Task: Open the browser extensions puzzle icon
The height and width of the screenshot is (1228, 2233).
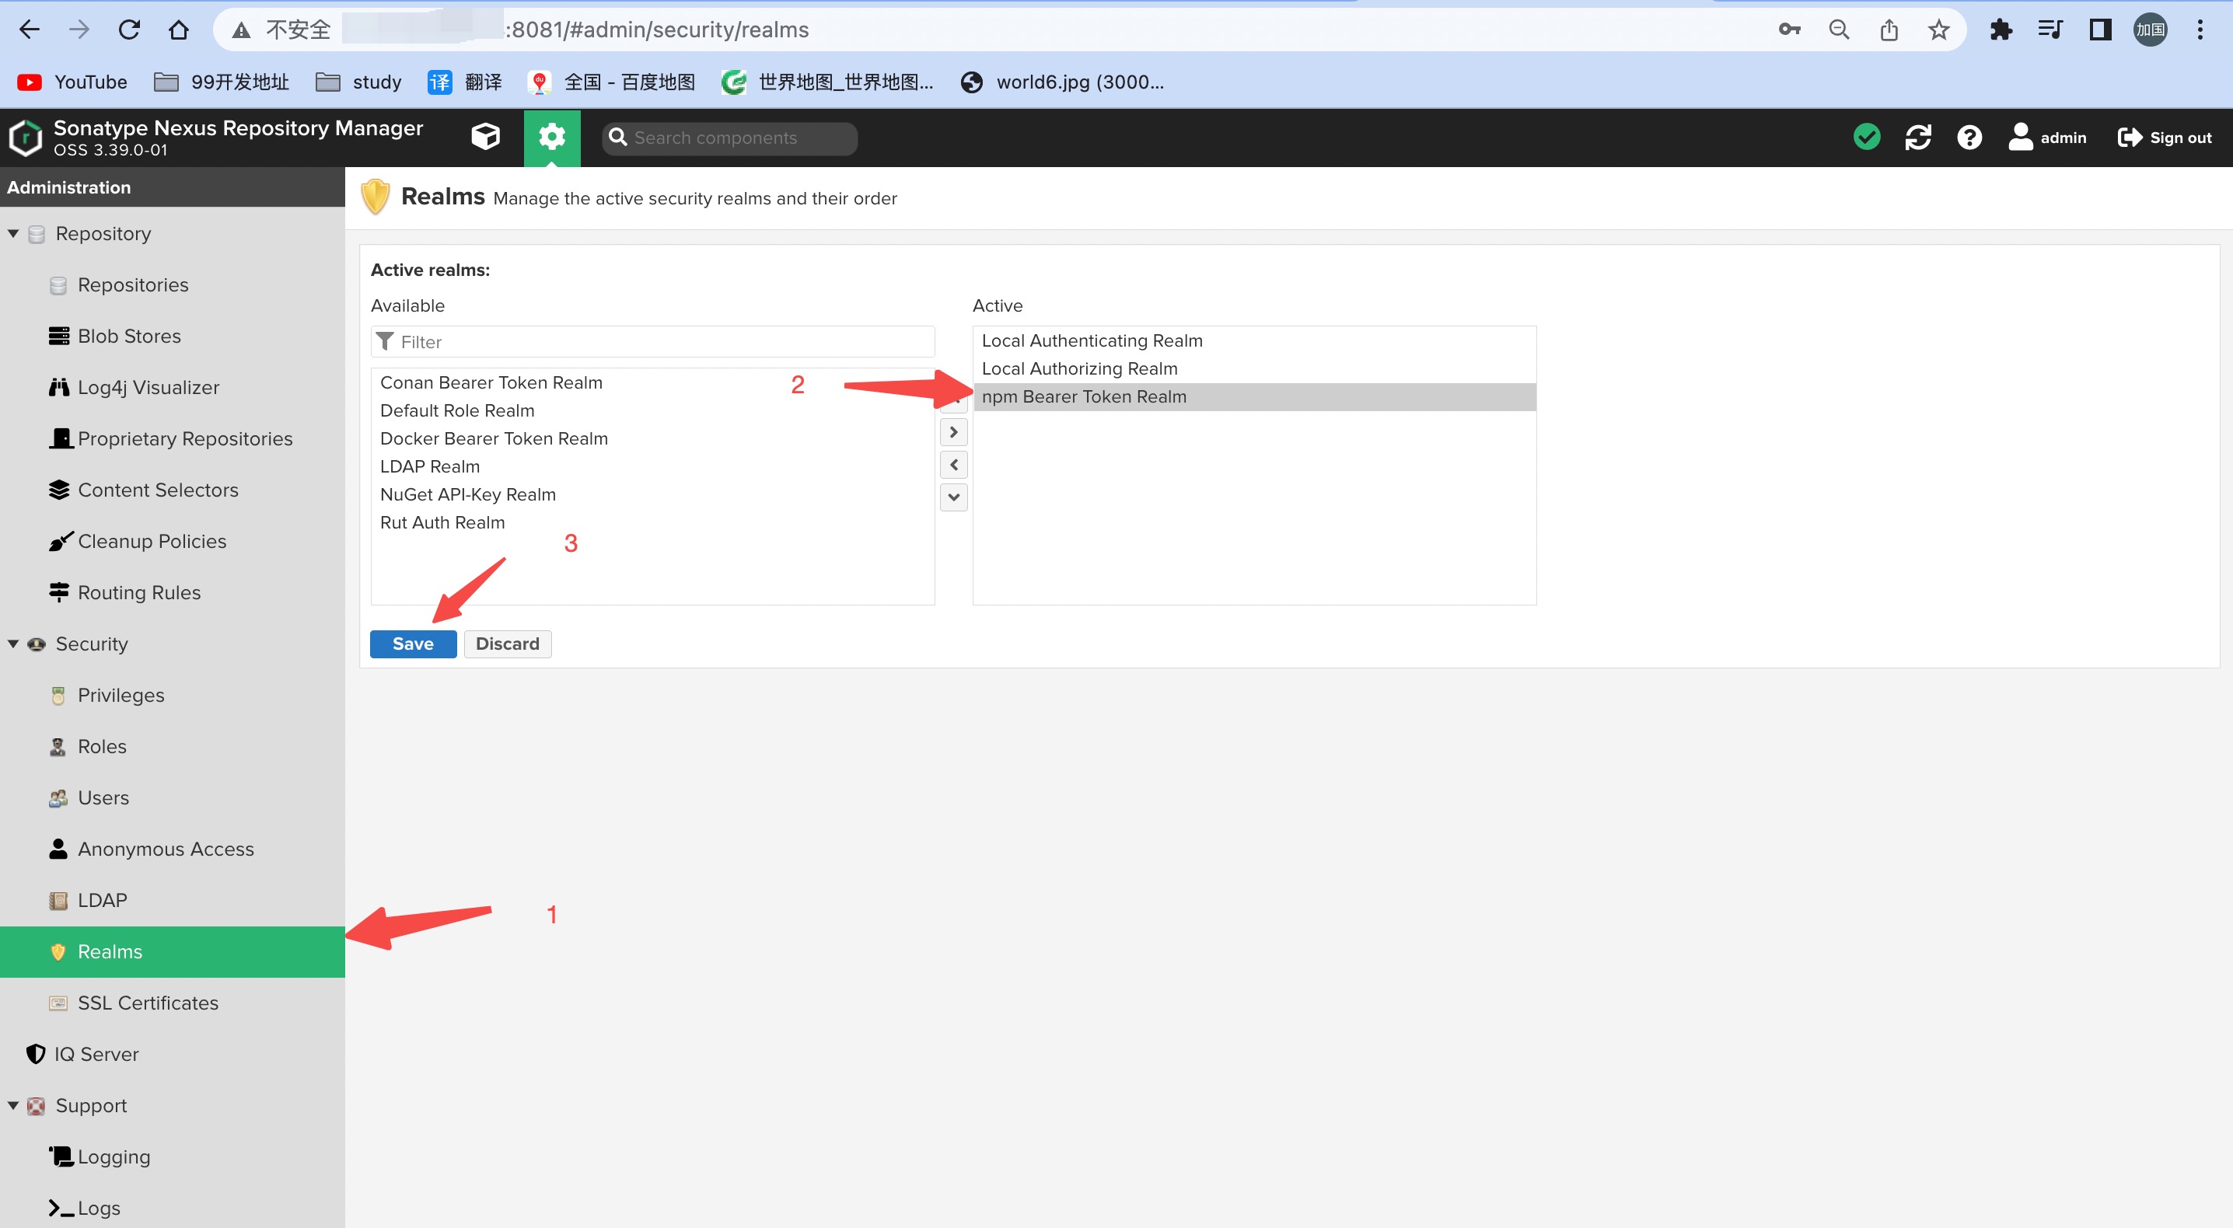Action: pyautogui.click(x=2001, y=30)
